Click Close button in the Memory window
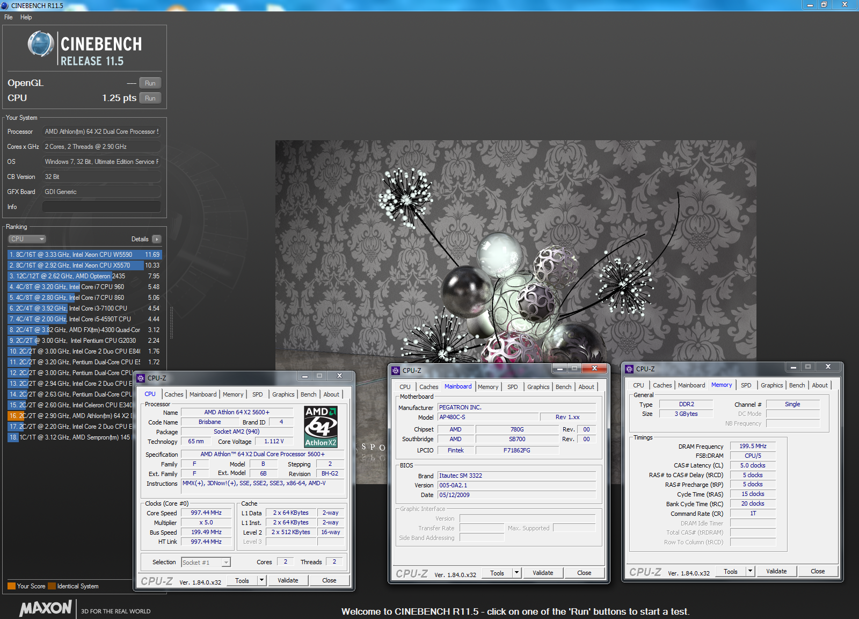Viewport: 859px width, 619px height. 818,571
